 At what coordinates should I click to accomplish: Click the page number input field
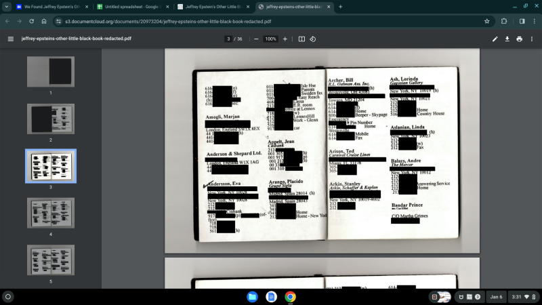pyautogui.click(x=229, y=39)
